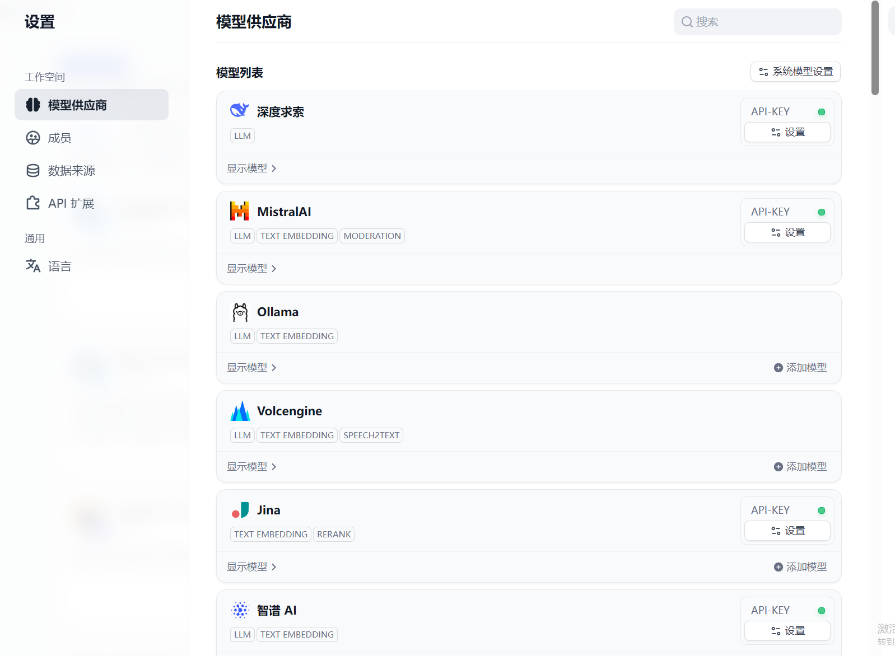
Task: Click API-KEY label in MistralAI card
Action: pyautogui.click(x=770, y=212)
